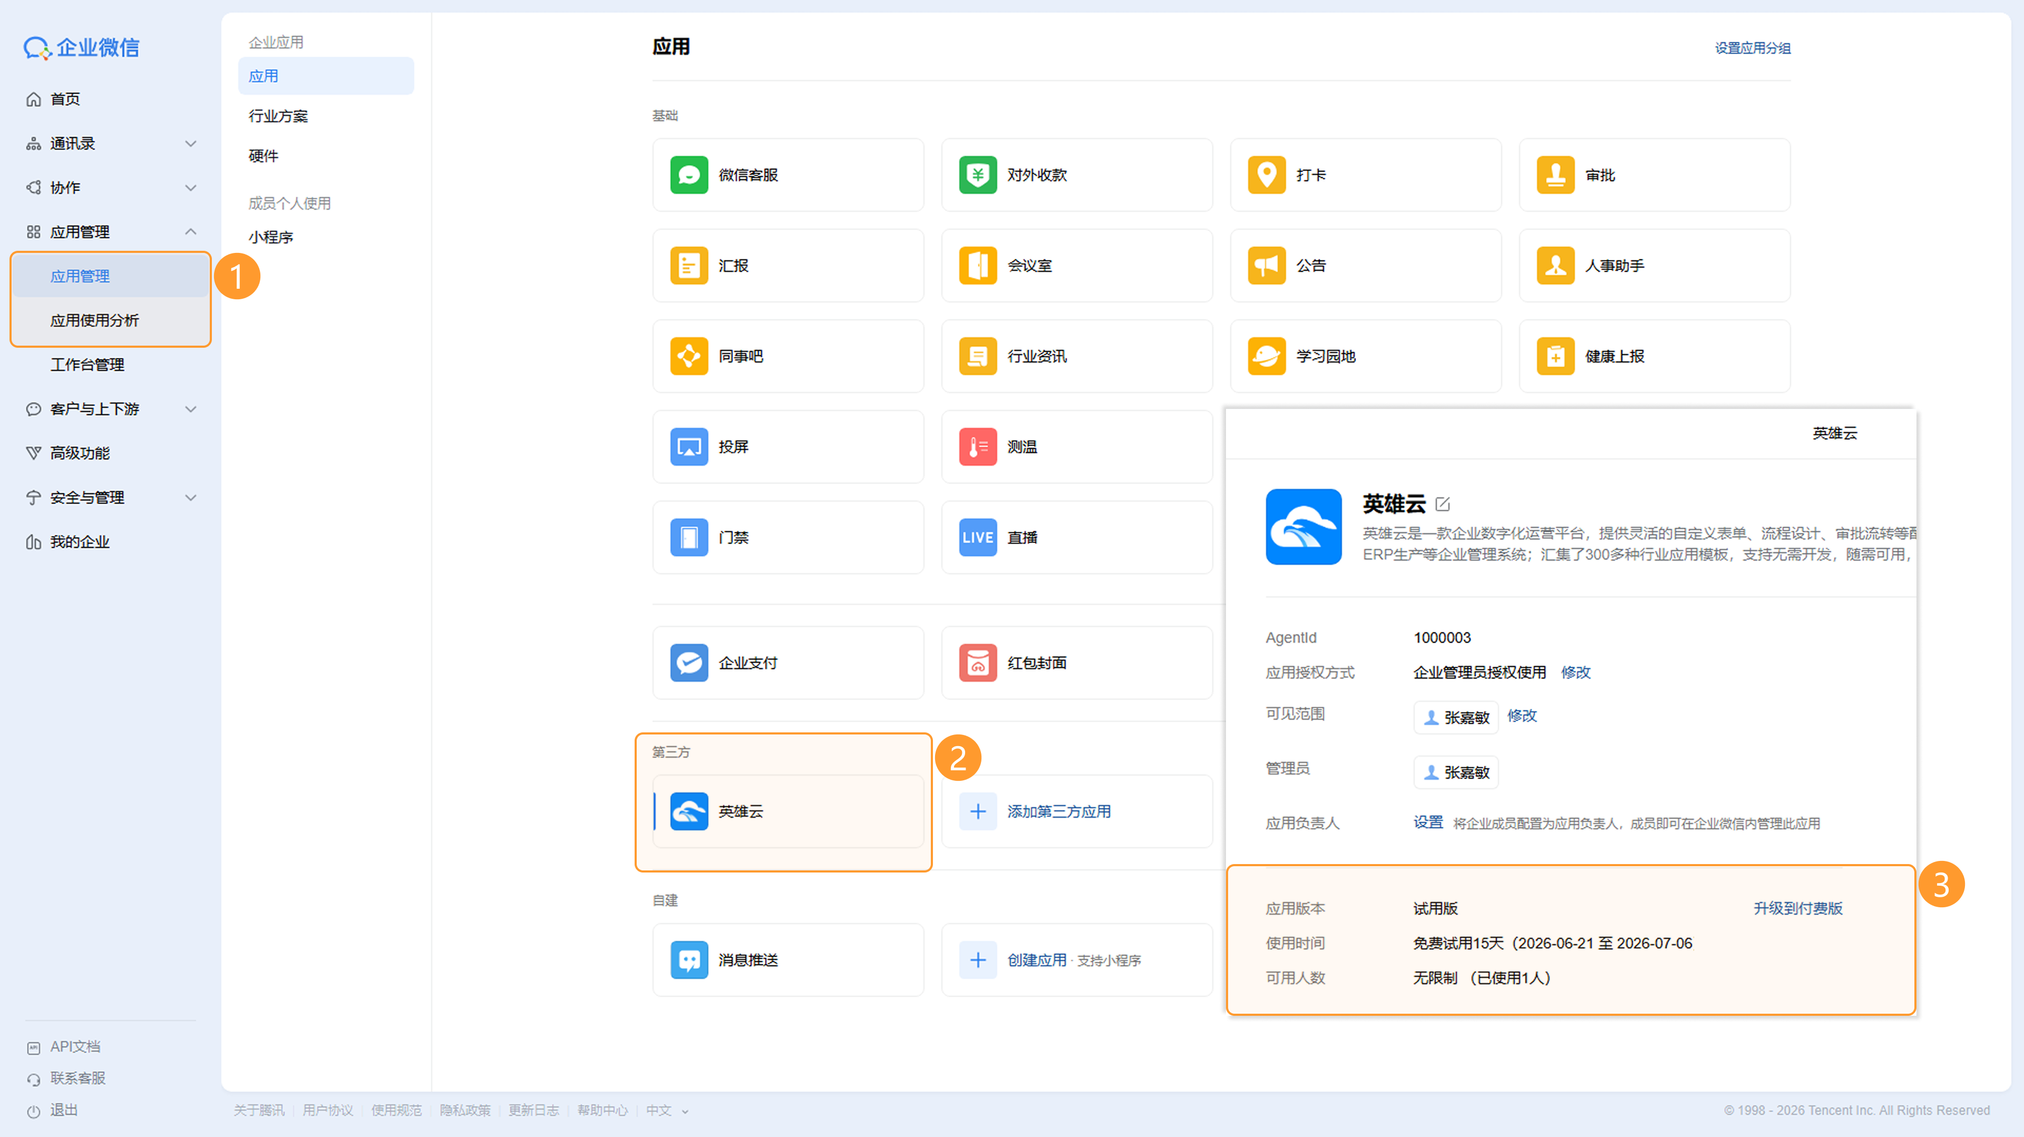Click the edit pencil beside 英雄云 title

(x=1442, y=504)
